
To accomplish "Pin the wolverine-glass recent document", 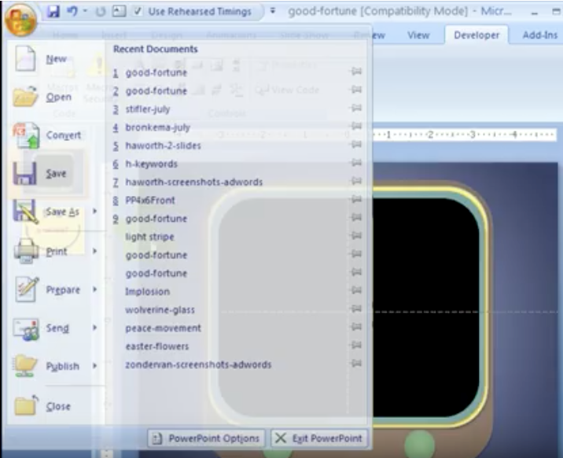I will tap(356, 310).
